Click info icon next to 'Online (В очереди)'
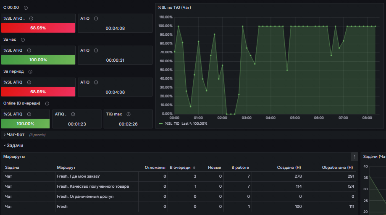Screen dimensions: 386x215 (47, 104)
